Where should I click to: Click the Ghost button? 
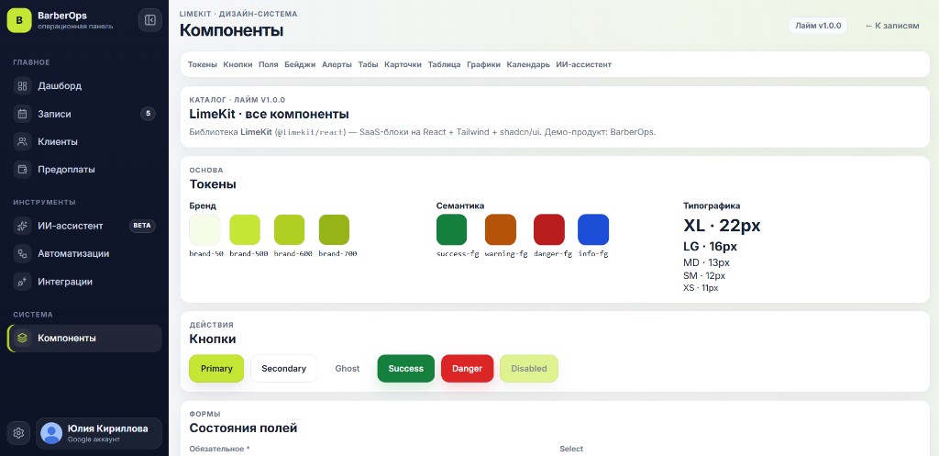(348, 369)
